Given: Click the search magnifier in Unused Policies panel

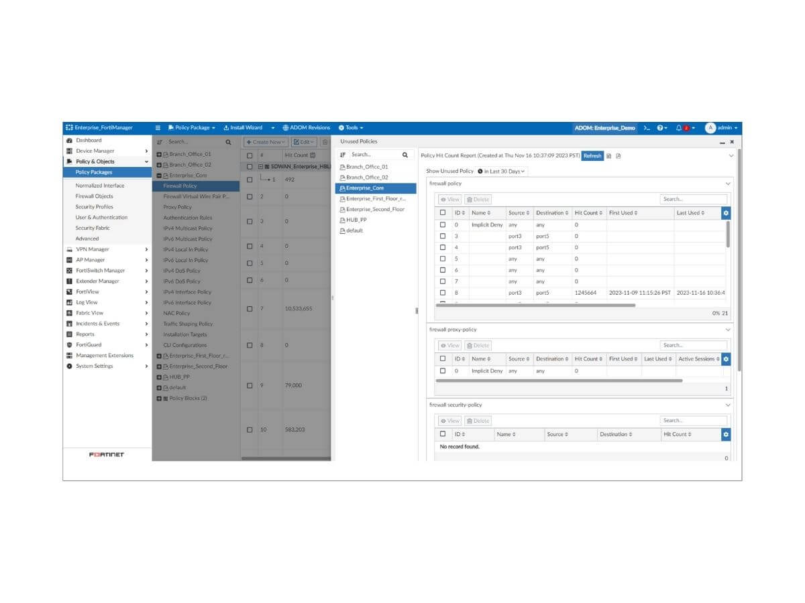Looking at the screenshot, I should [x=405, y=153].
